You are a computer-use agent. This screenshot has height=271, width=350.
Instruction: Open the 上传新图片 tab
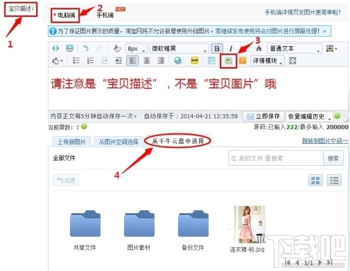[72, 141]
